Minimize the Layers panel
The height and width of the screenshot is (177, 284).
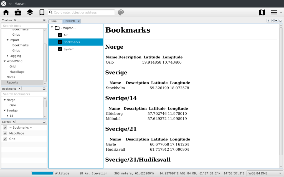click(44, 122)
